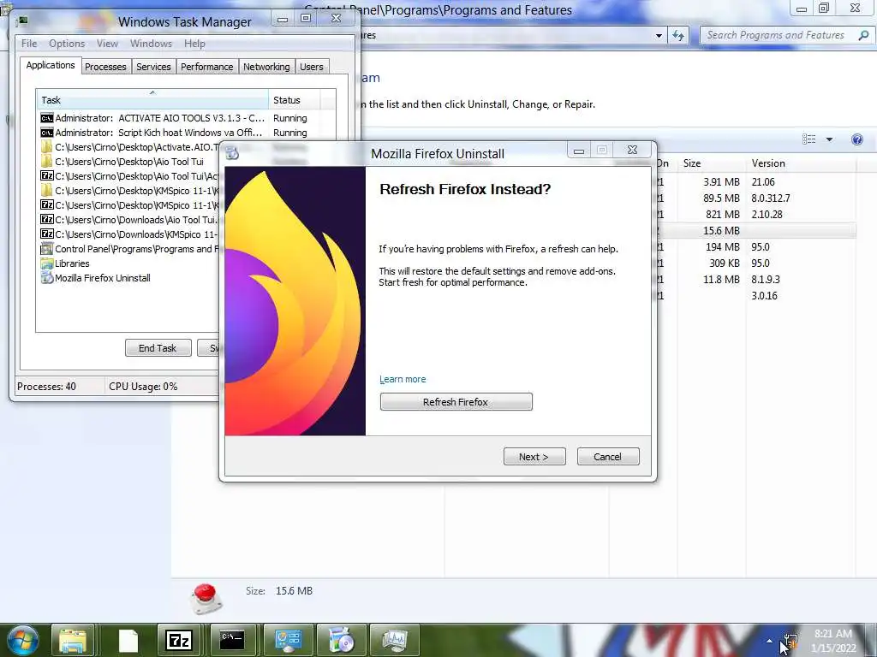Focus the Search Programs and Features field
This screenshot has width=877, height=657.
coord(779,35)
